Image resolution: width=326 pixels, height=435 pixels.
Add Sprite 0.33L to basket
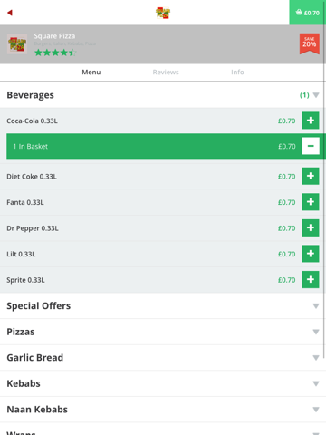pyautogui.click(x=311, y=280)
